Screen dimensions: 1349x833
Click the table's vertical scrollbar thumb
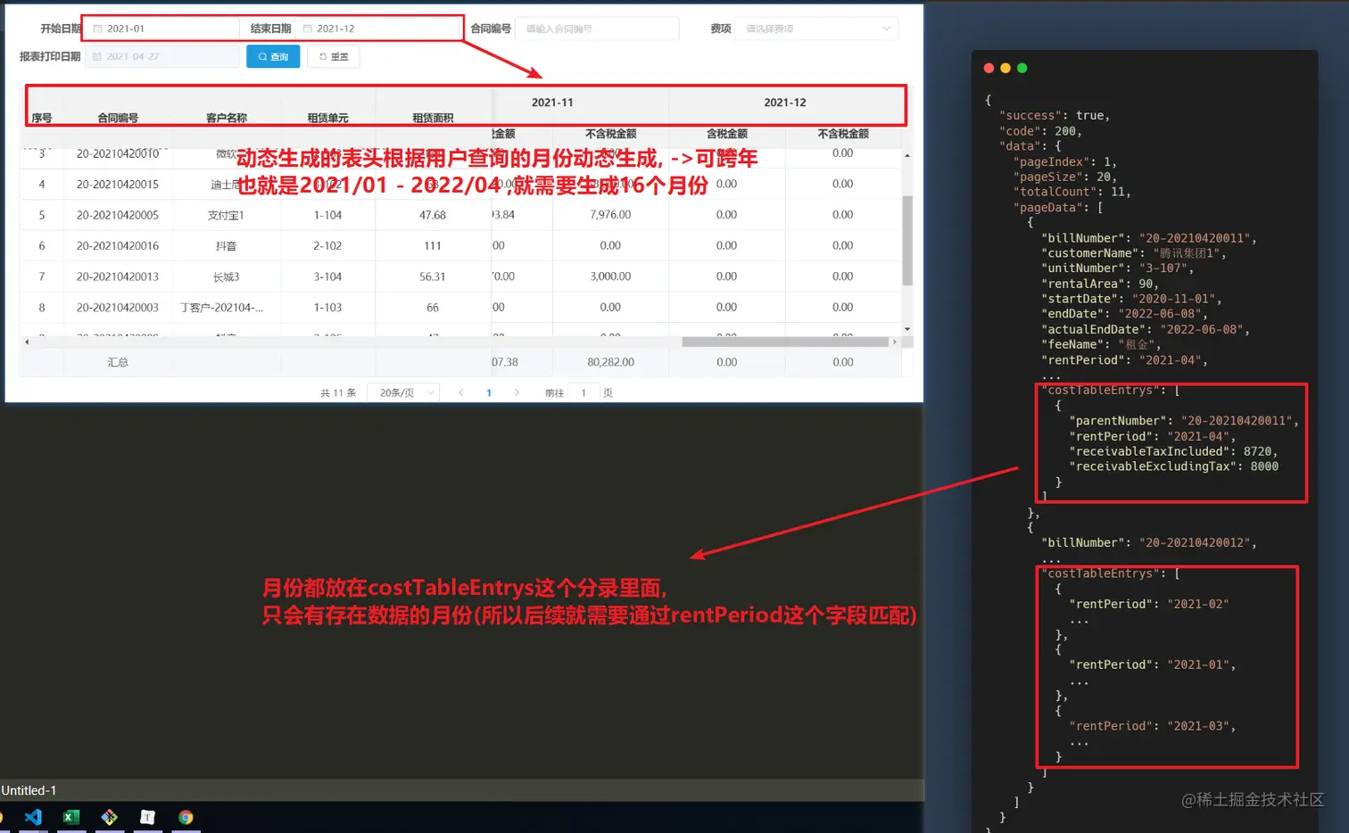(x=907, y=240)
